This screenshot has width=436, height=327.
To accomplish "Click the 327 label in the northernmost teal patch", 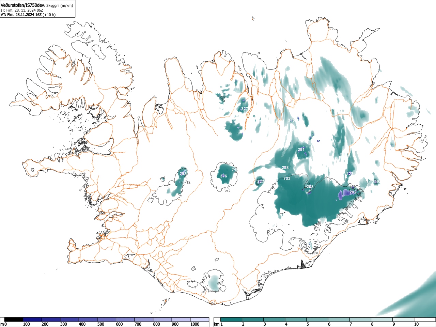I will coord(245,109).
